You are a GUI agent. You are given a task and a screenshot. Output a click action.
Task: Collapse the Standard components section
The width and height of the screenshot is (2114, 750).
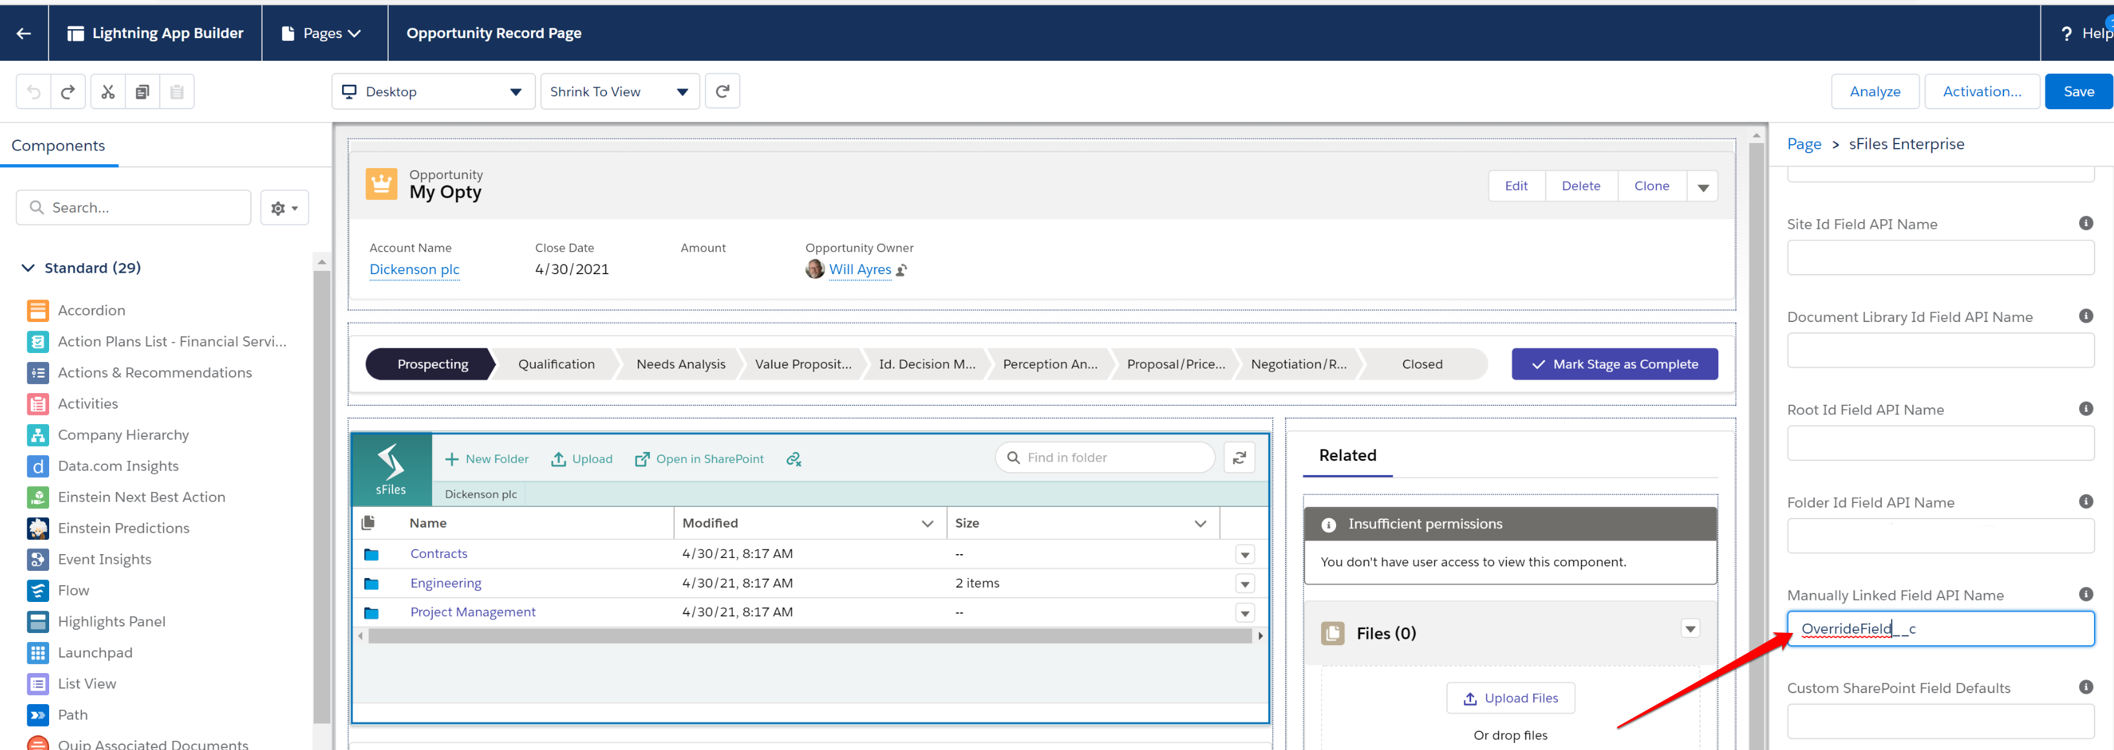tap(28, 268)
